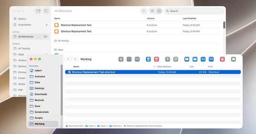Sort Finder files by Name column

coord(76,66)
